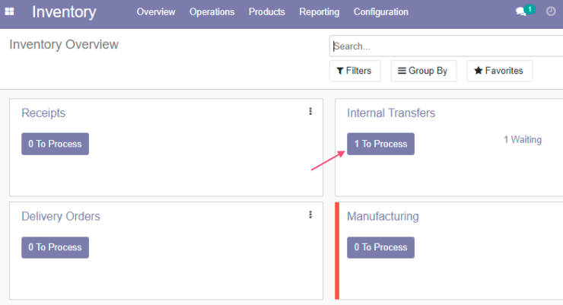
Task: Click Delivery Orders 0 To Process button
Action: click(x=55, y=247)
